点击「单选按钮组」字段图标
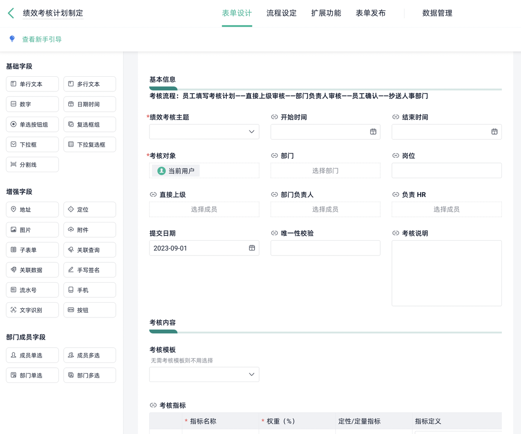Viewport: 521px width, 434px height. click(32, 124)
